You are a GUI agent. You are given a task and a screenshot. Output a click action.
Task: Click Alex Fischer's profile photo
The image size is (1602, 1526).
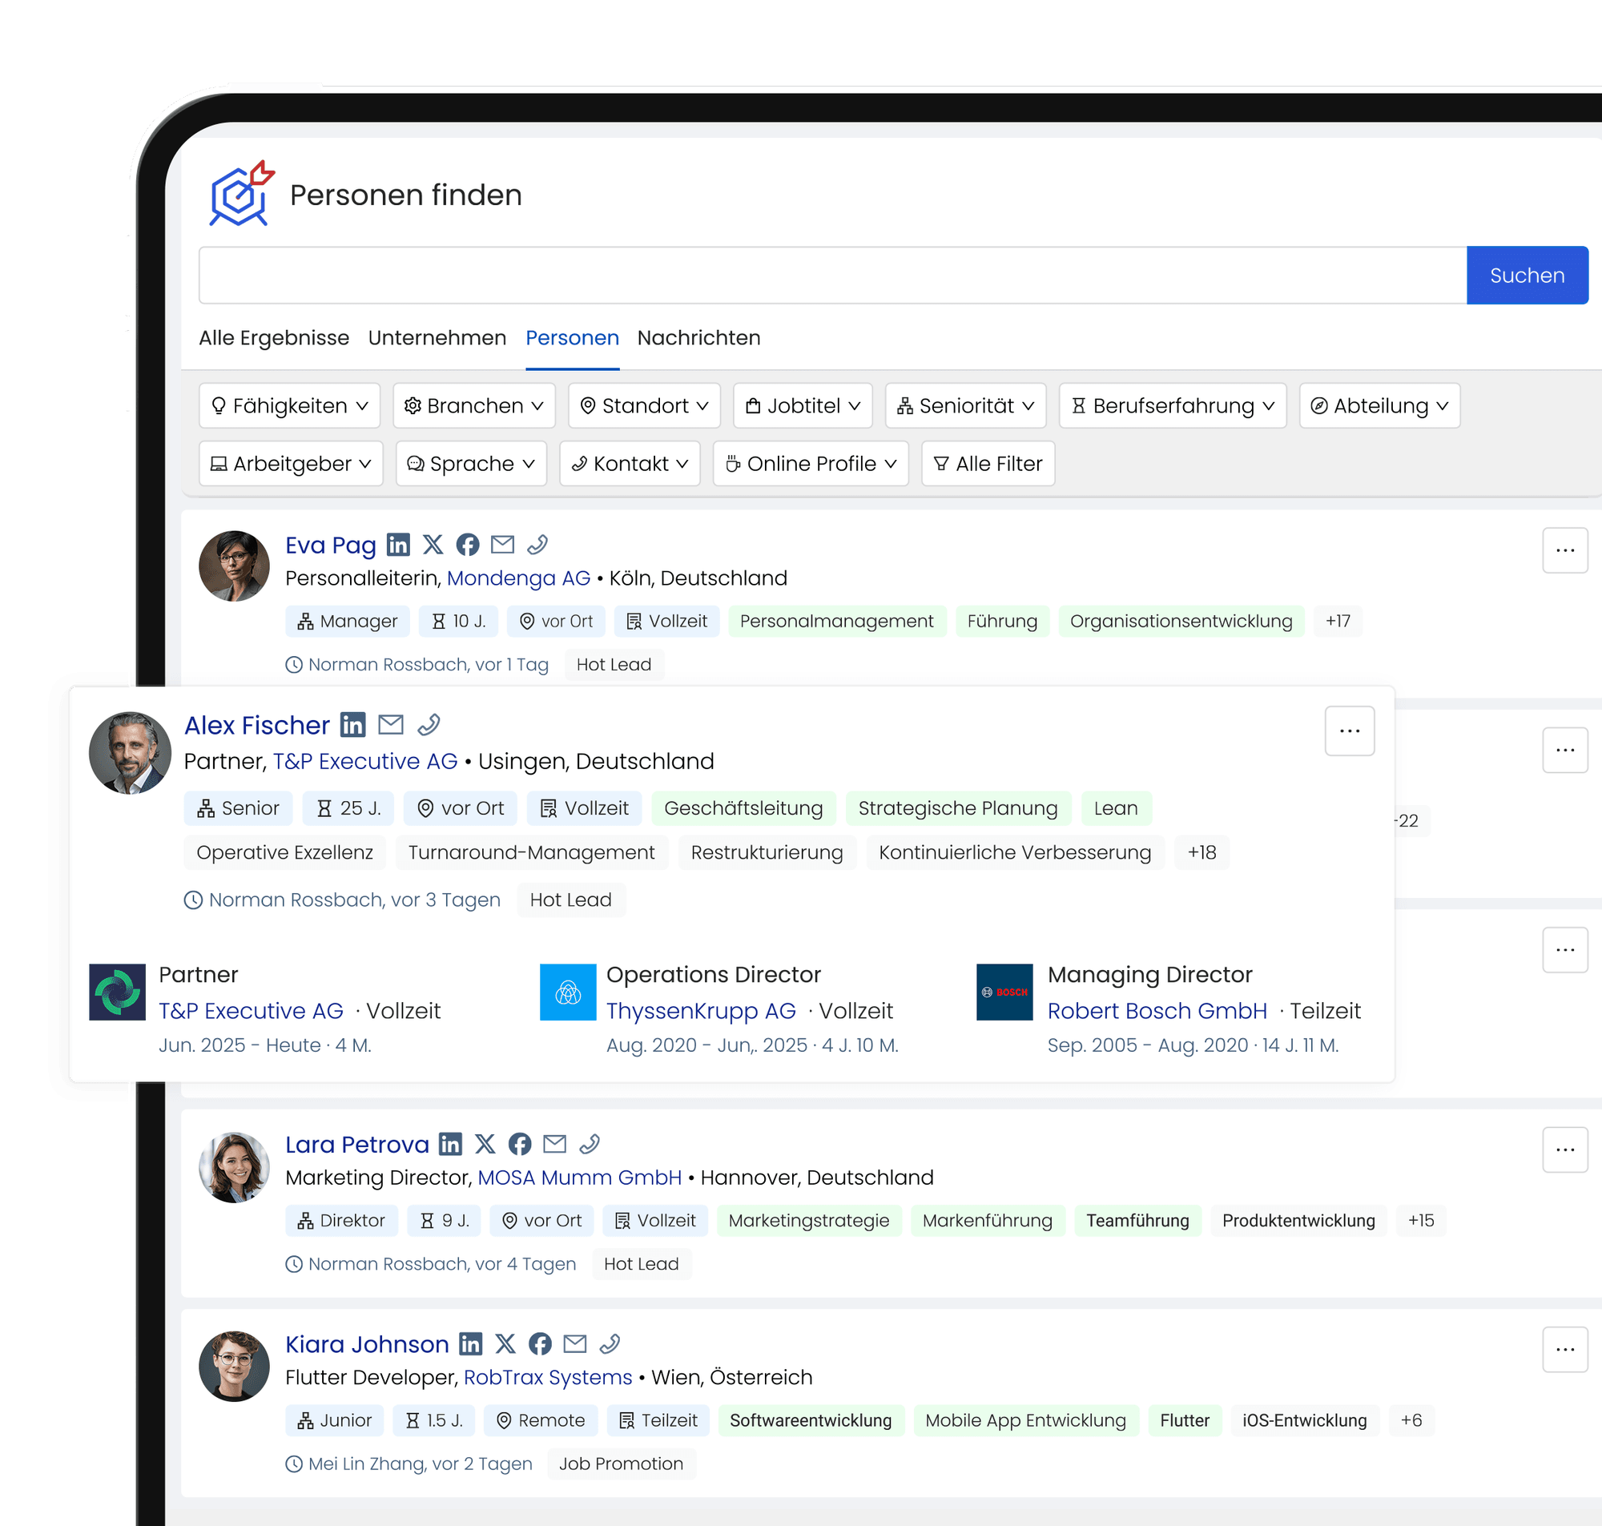[130, 752]
